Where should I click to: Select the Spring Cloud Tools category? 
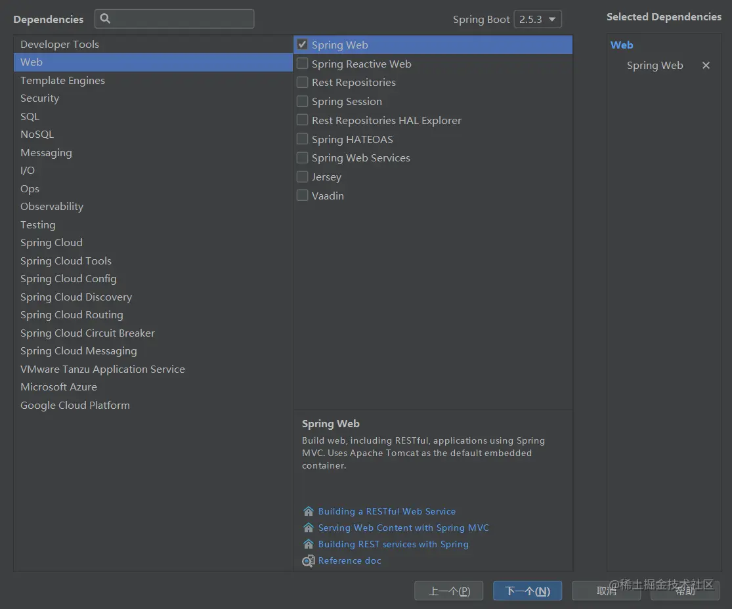pos(153,261)
